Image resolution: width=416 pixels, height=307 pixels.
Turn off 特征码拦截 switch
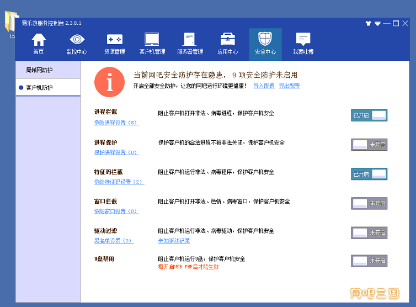click(369, 174)
